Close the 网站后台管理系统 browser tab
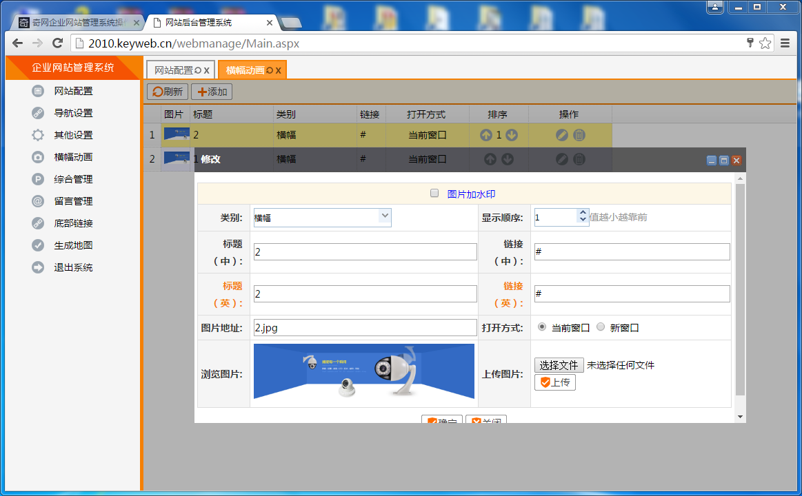The image size is (802, 496). pyautogui.click(x=270, y=23)
